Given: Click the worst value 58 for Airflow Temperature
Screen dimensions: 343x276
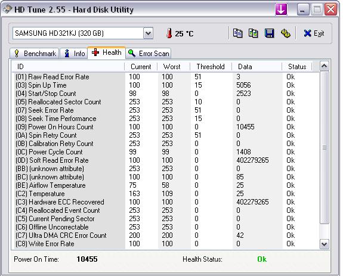Looking at the screenshot, I should 165,185.
